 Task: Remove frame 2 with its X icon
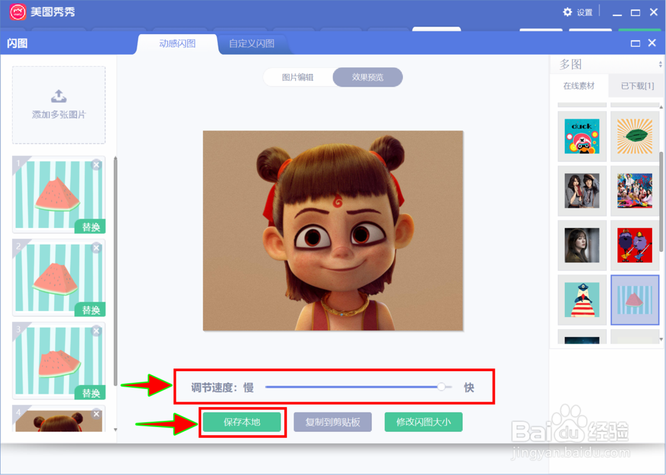pos(97,248)
